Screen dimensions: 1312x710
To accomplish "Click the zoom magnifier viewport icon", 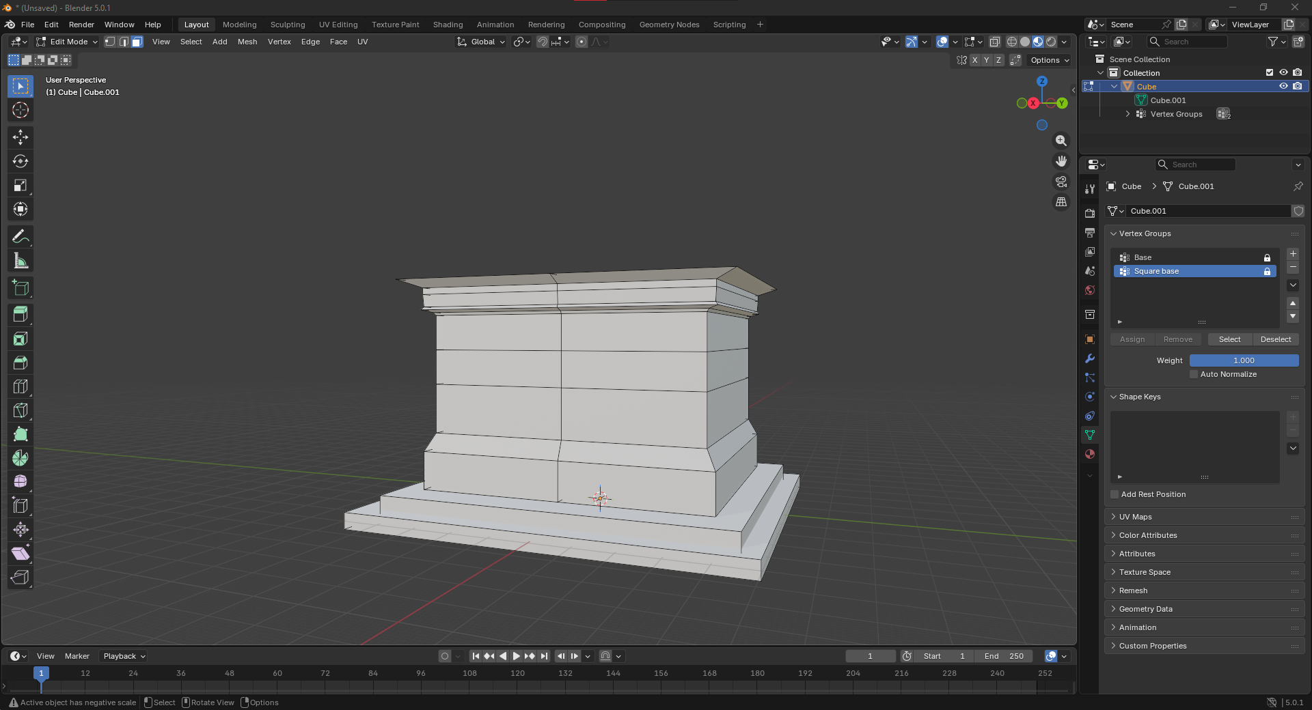I will tap(1061, 141).
